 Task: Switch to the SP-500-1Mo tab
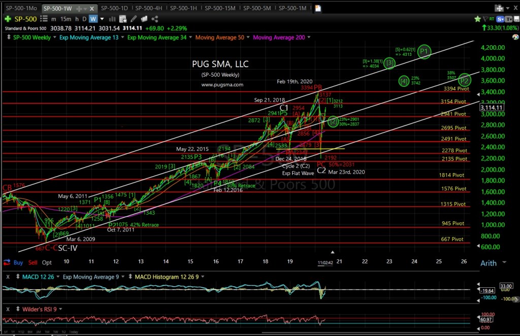(21, 8)
